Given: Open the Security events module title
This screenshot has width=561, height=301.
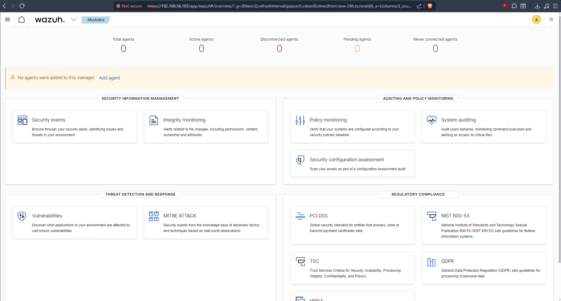Looking at the screenshot, I should (49, 120).
